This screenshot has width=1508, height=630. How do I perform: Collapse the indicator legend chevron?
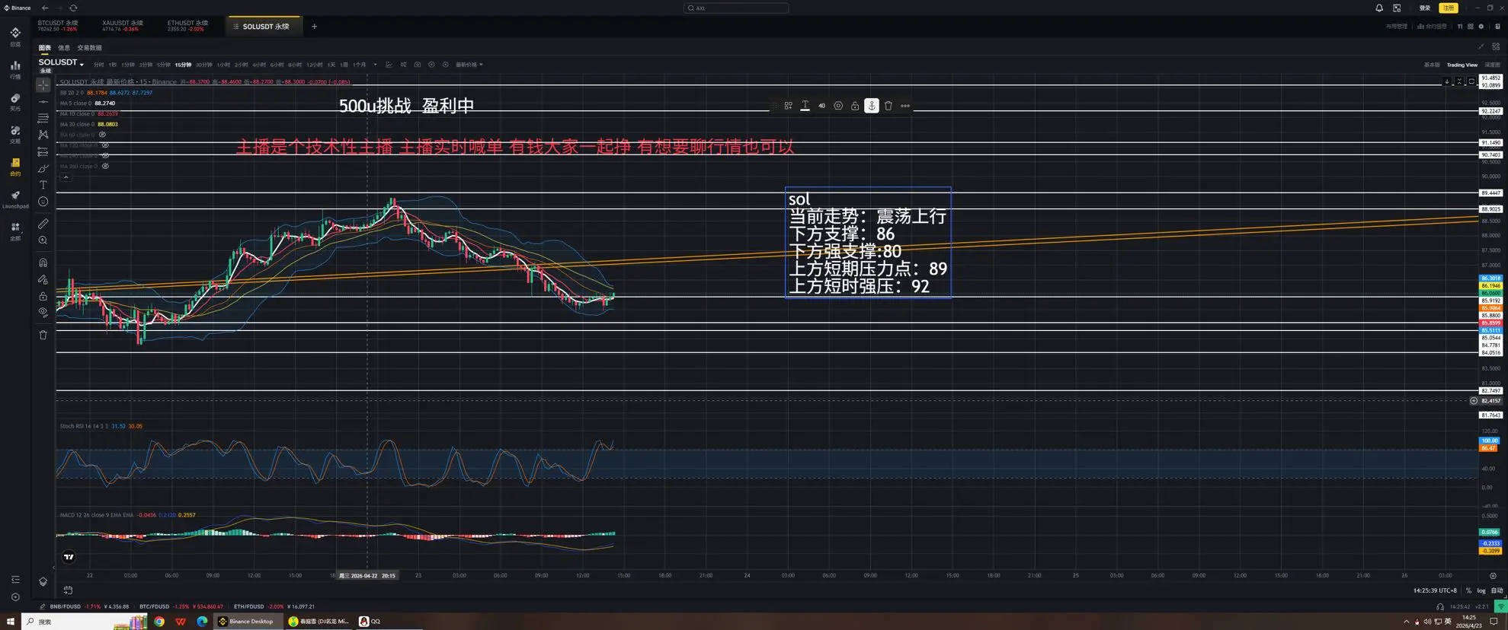[66, 177]
